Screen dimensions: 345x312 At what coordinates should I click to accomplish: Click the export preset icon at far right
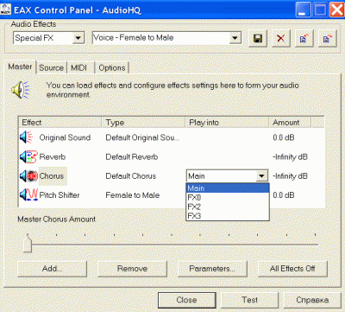(x=328, y=38)
